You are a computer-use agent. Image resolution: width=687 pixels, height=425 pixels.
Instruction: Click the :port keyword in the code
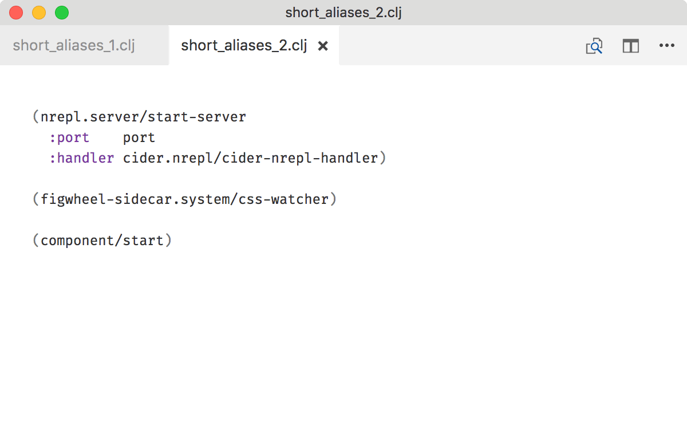pyautogui.click(x=69, y=137)
